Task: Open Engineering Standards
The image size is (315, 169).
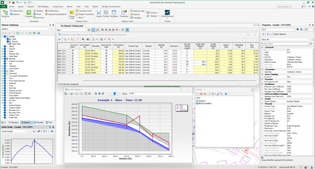Action: point(56,14)
